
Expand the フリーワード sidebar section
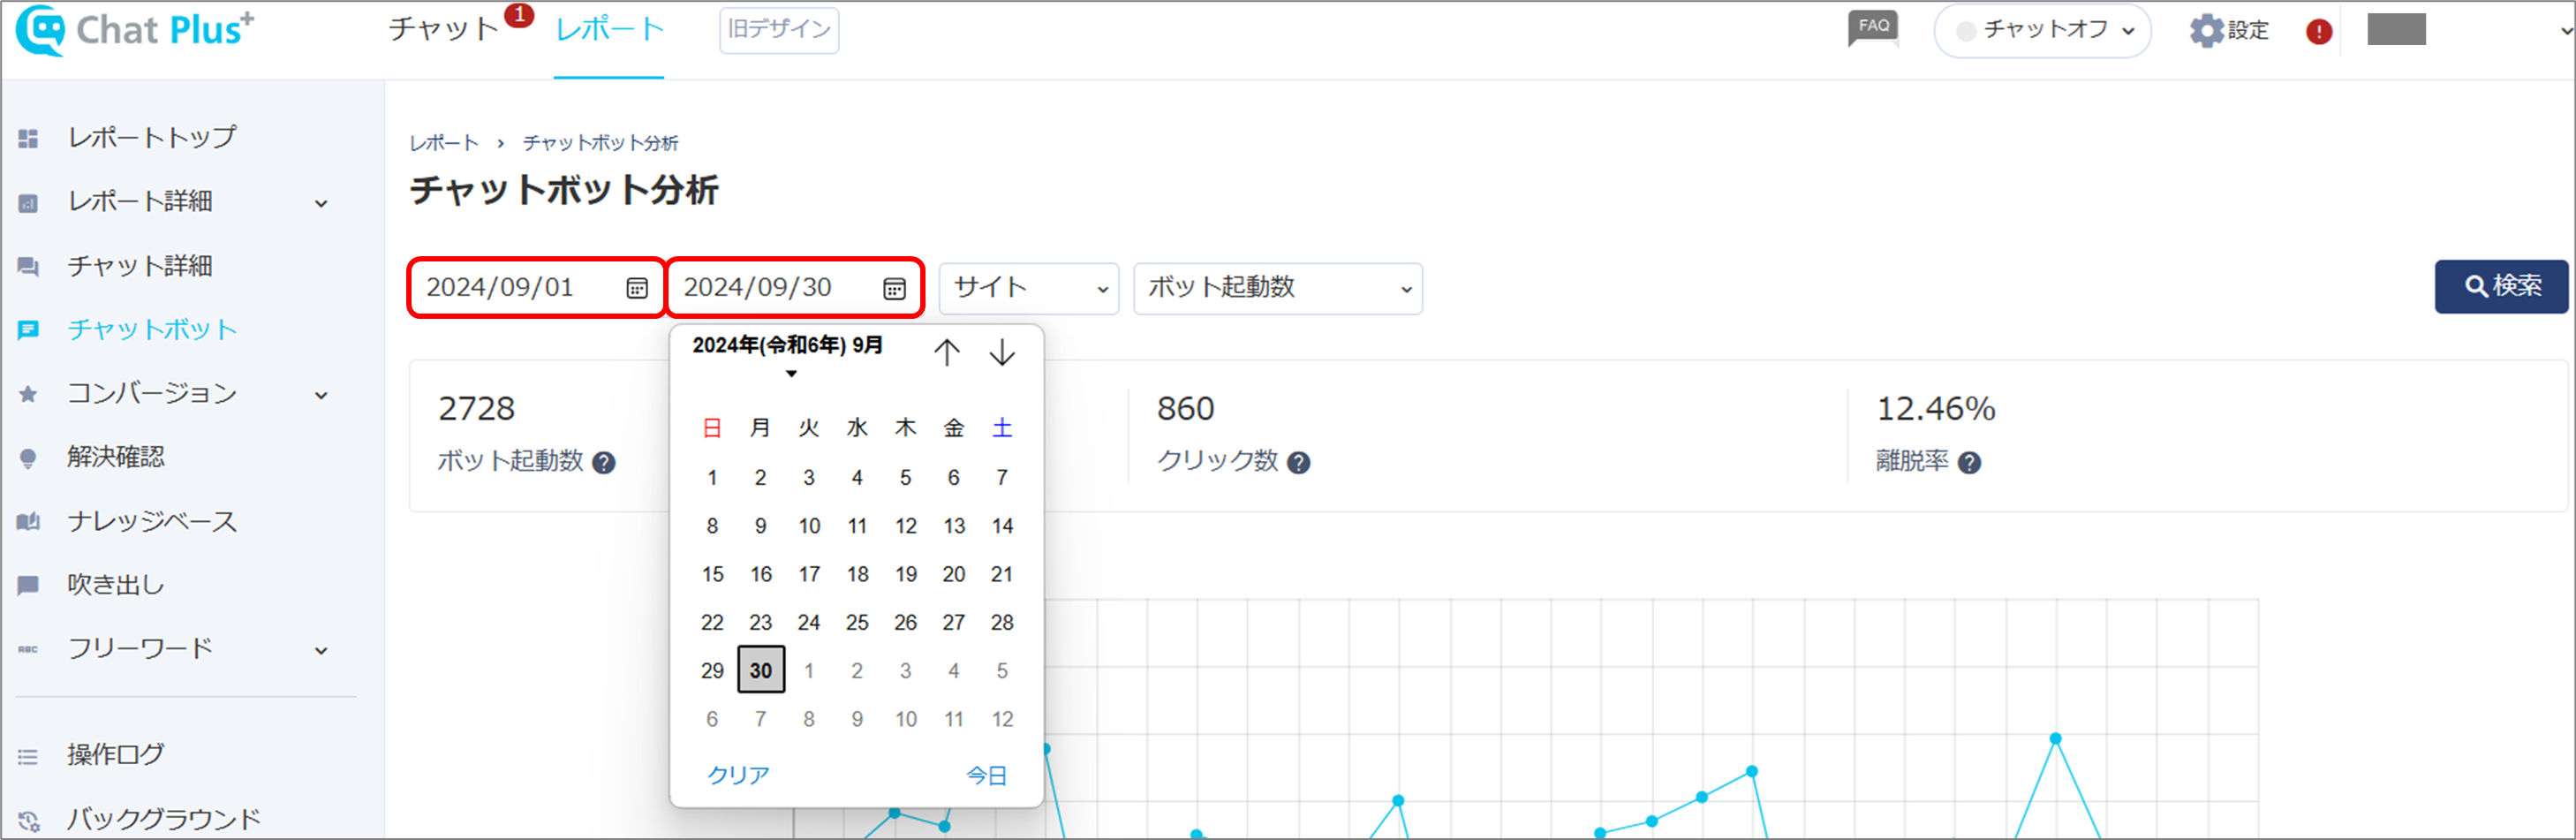[321, 650]
